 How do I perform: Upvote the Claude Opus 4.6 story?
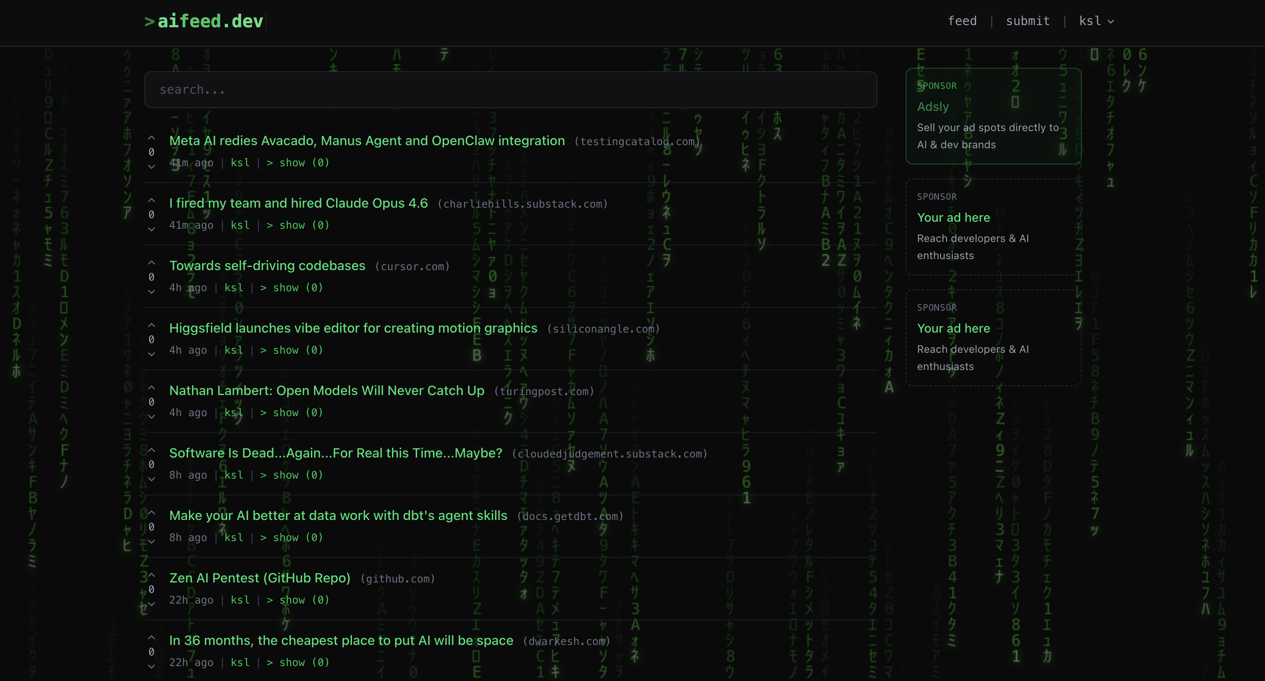pos(151,201)
